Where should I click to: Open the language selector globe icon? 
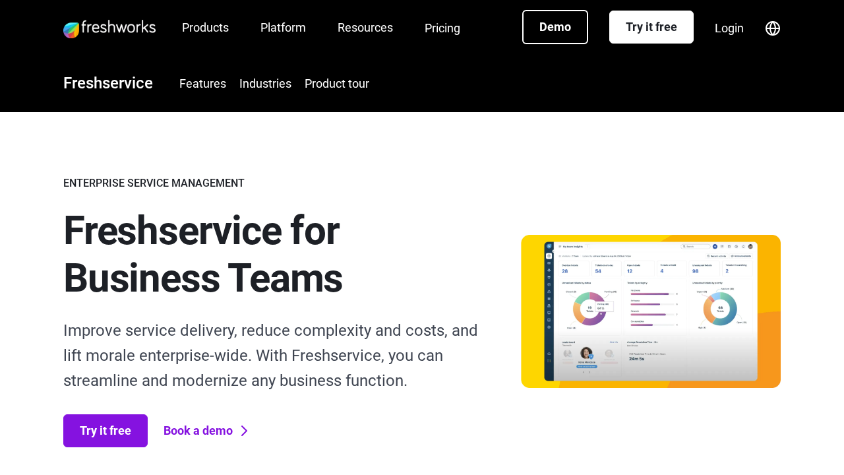(773, 28)
